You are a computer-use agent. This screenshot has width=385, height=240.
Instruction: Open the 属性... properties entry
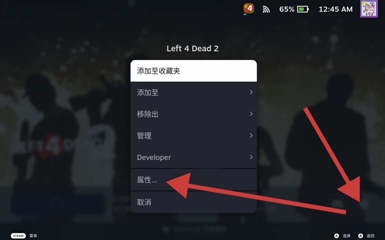tap(194, 180)
